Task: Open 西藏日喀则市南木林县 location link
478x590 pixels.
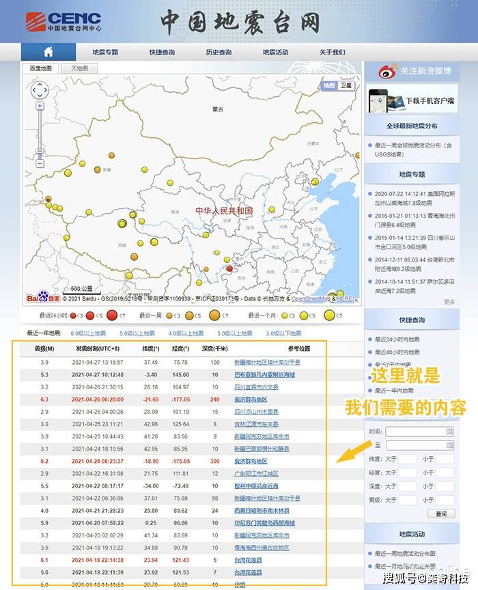Action: tap(262, 511)
